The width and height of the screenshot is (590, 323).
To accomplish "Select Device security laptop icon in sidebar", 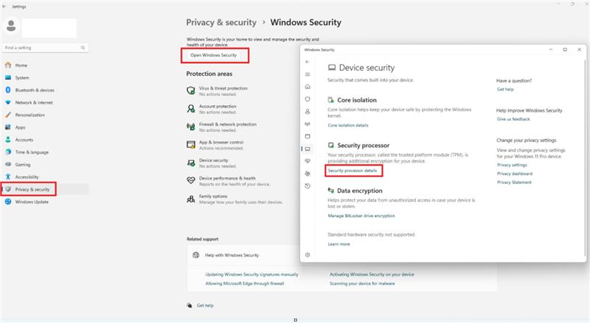I will point(308,149).
